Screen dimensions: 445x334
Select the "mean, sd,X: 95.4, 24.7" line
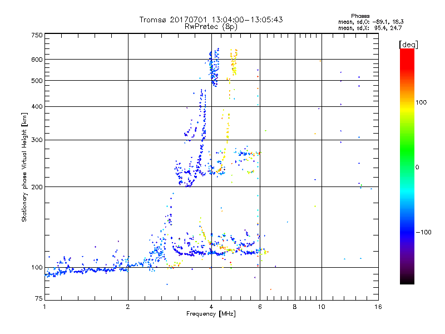[370, 28]
